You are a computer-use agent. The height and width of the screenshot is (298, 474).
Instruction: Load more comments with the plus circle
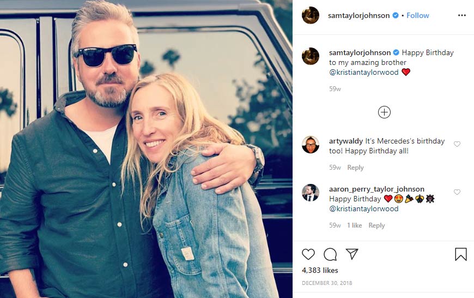384,112
